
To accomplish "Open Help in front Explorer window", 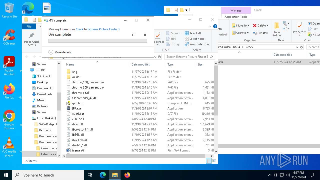I will click(x=215, y=26).
